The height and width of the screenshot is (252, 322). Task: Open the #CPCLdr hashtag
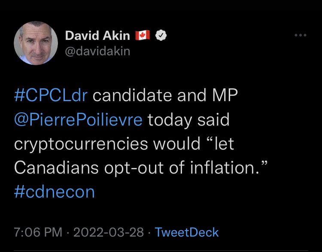pos(51,96)
